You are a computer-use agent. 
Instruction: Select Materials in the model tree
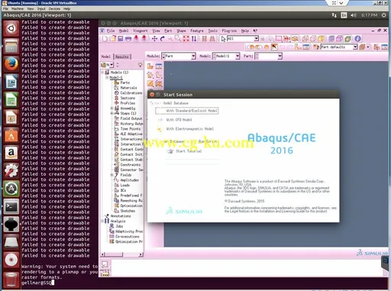point(128,88)
